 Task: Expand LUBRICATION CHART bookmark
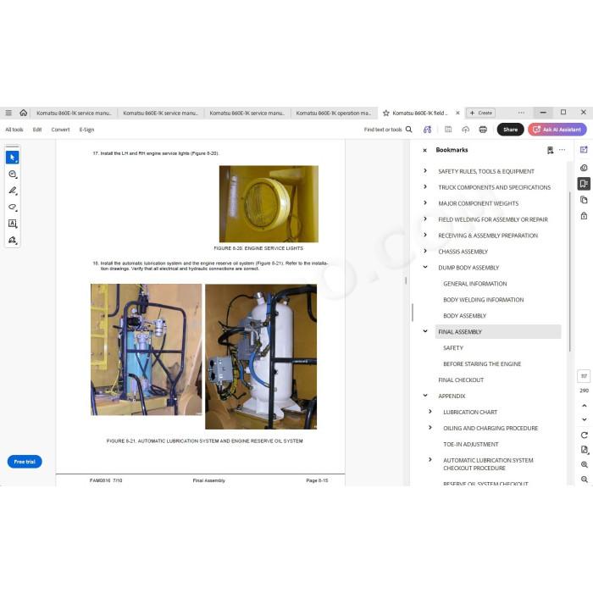tap(430, 412)
